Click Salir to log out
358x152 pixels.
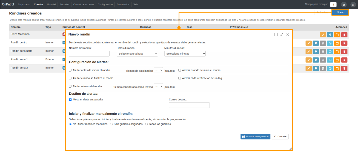[x=136, y=4]
